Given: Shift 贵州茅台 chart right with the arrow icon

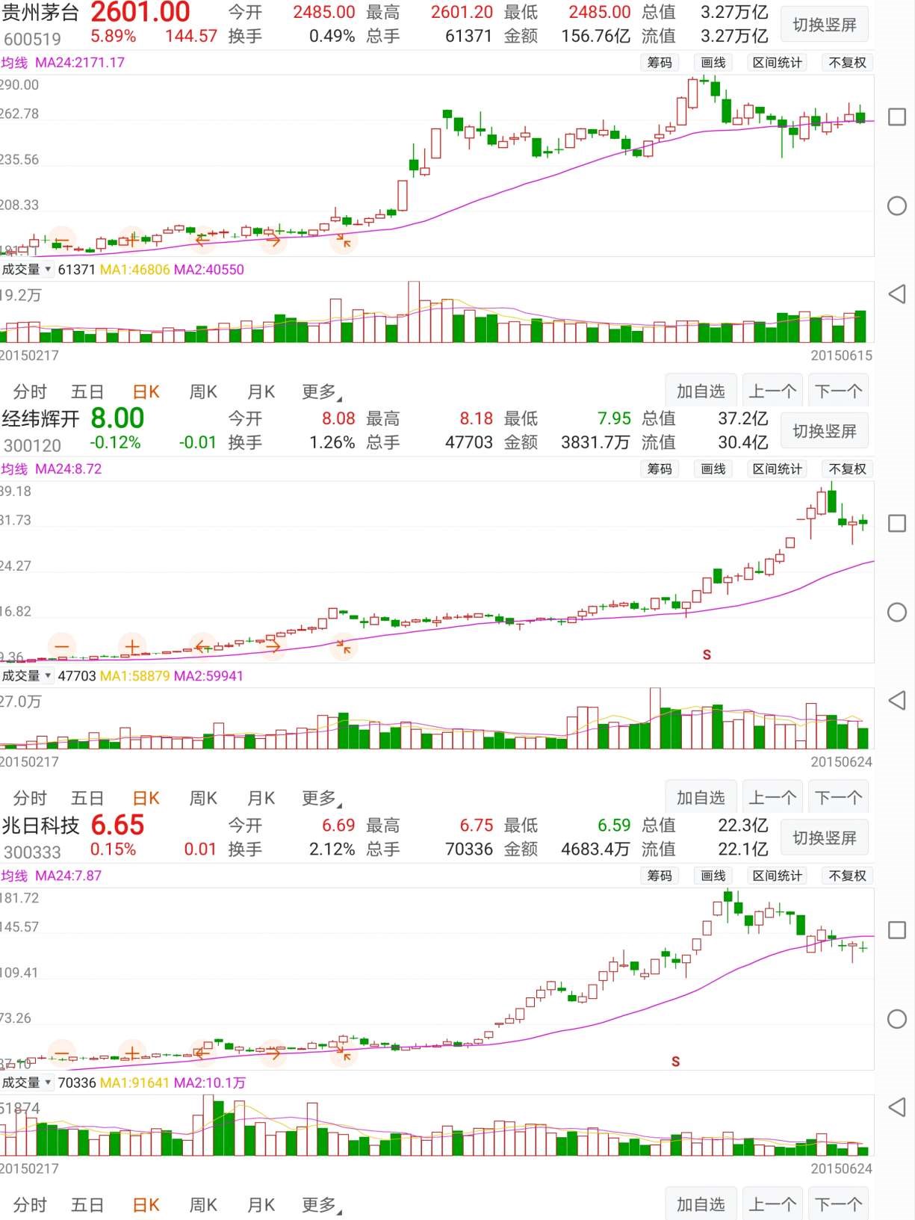Looking at the screenshot, I should coord(273,241).
